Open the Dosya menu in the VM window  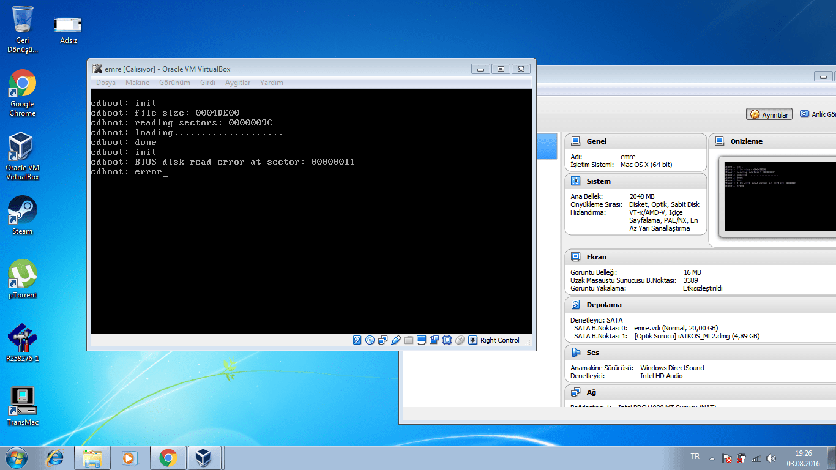pyautogui.click(x=106, y=83)
